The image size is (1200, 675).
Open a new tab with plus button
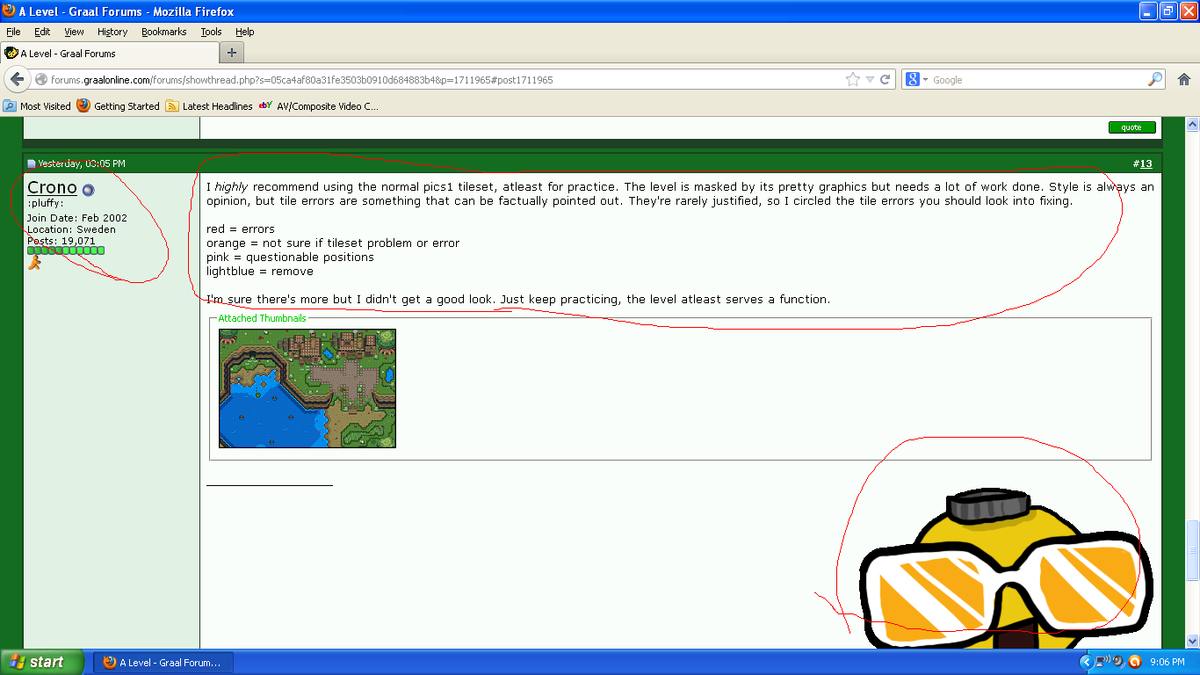click(231, 53)
